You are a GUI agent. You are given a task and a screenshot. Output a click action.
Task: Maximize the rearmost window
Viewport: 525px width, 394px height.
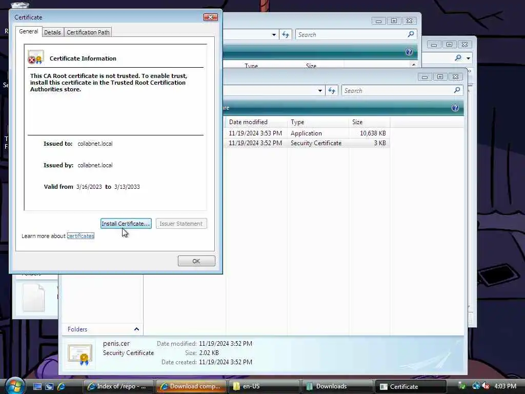pos(449,44)
